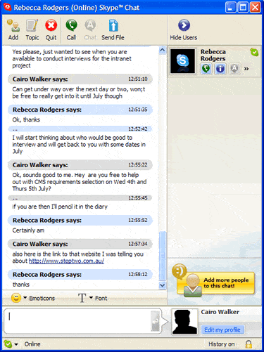Click the message "Ok, thanks"

point(26,119)
